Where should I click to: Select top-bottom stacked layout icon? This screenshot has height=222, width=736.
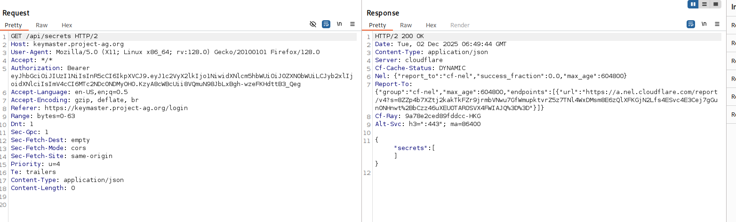pos(704,4)
